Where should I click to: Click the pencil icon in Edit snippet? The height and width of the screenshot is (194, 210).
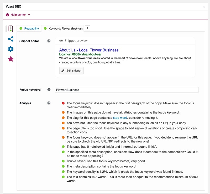click(x=63, y=71)
